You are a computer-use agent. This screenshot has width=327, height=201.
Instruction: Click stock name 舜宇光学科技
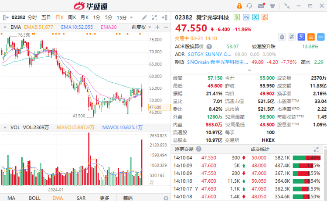click(x=212, y=17)
